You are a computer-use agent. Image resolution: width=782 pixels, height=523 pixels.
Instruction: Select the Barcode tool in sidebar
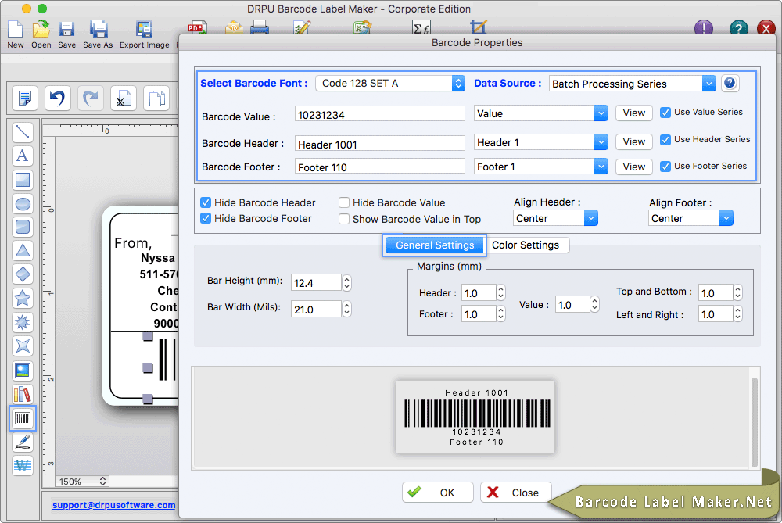23,418
